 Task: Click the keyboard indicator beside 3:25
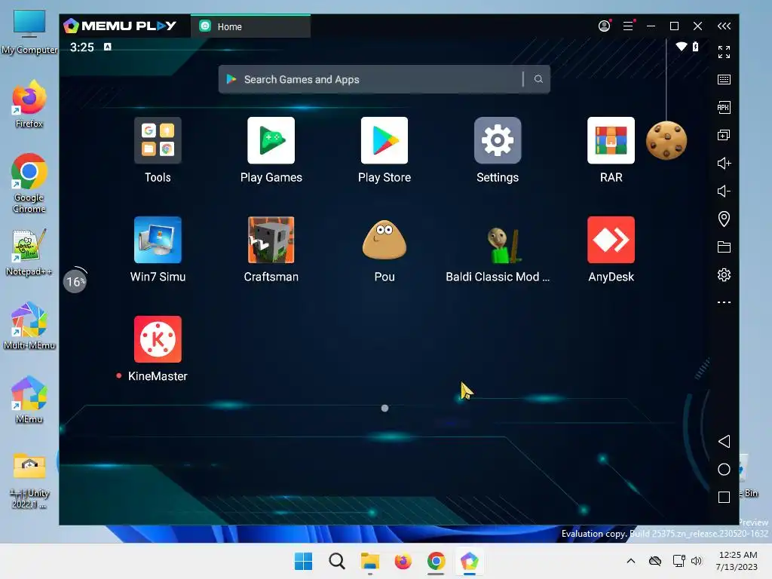click(x=107, y=47)
